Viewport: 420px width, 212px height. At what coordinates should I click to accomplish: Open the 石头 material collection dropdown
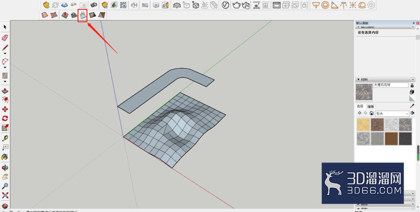[392, 113]
